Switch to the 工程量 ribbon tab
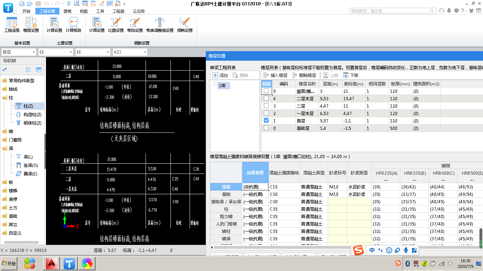Screen dimensions: 483x271 coord(118,11)
